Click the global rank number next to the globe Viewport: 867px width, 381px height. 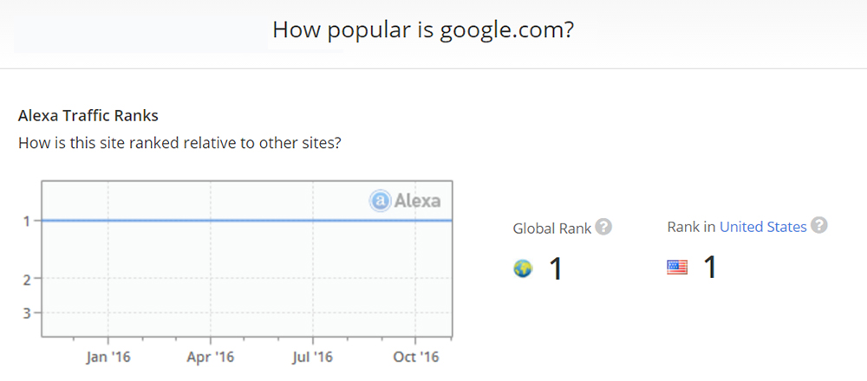(x=556, y=268)
